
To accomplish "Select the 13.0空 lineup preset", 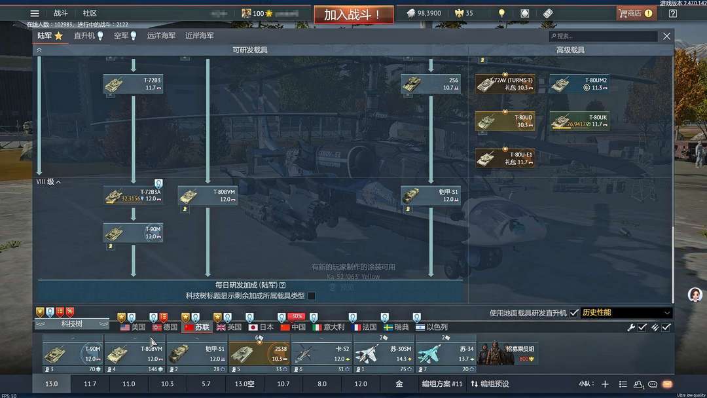I will click(x=244, y=384).
